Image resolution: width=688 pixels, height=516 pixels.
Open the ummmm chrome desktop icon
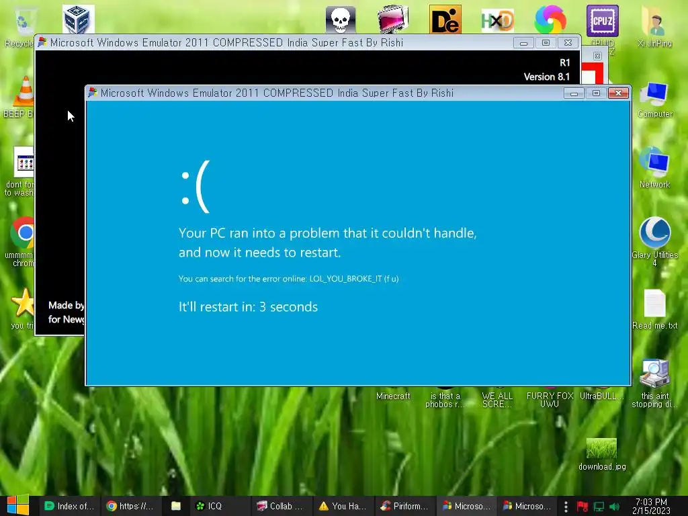21,241
